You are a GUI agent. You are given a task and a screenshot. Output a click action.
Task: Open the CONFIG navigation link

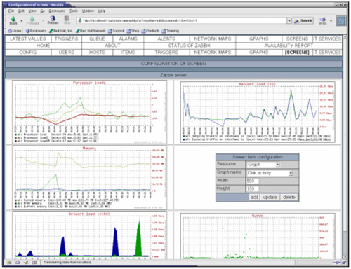point(28,53)
